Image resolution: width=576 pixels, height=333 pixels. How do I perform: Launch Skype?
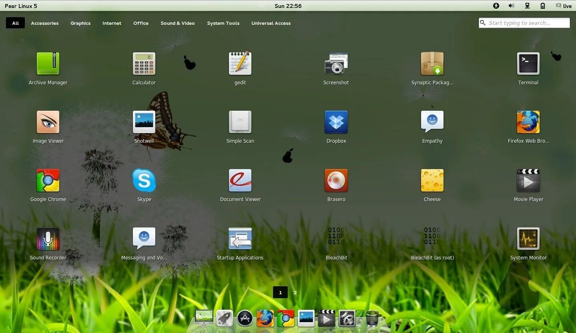click(x=144, y=181)
